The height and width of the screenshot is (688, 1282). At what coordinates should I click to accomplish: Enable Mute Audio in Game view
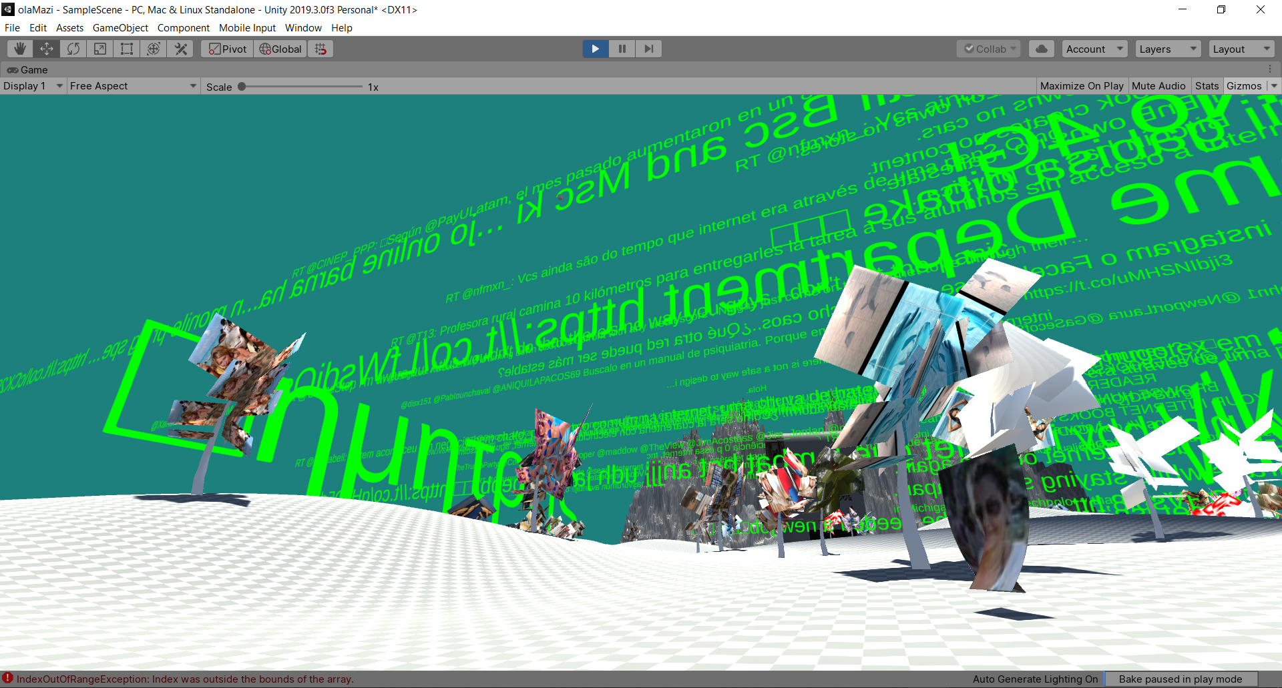pyautogui.click(x=1158, y=86)
